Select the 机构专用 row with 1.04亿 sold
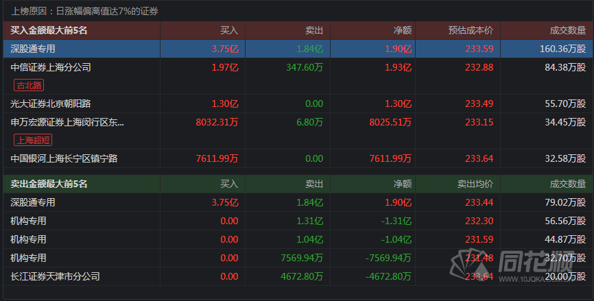 28,239
